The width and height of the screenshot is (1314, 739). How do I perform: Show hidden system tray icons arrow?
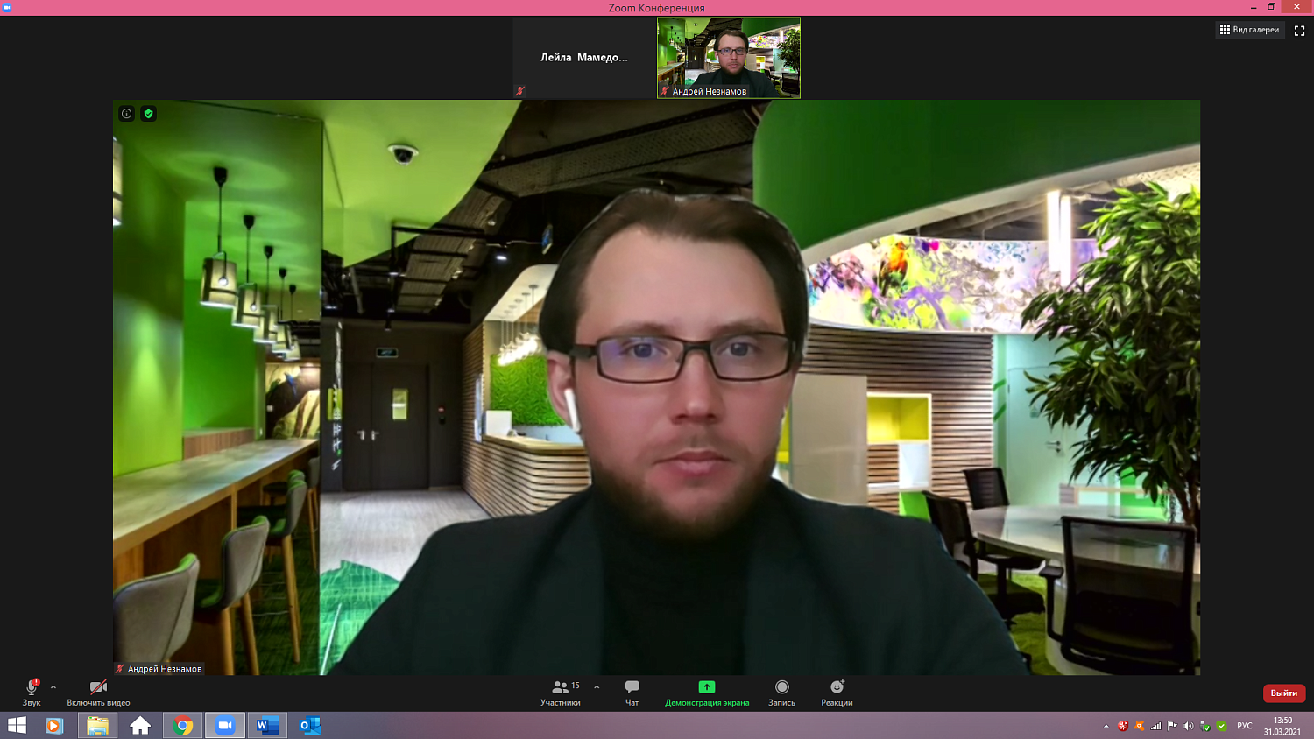coord(1106,726)
